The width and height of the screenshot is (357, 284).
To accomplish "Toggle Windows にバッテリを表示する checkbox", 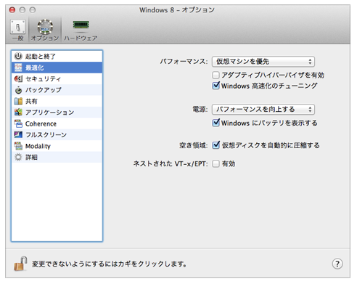I will pyautogui.click(x=216, y=123).
